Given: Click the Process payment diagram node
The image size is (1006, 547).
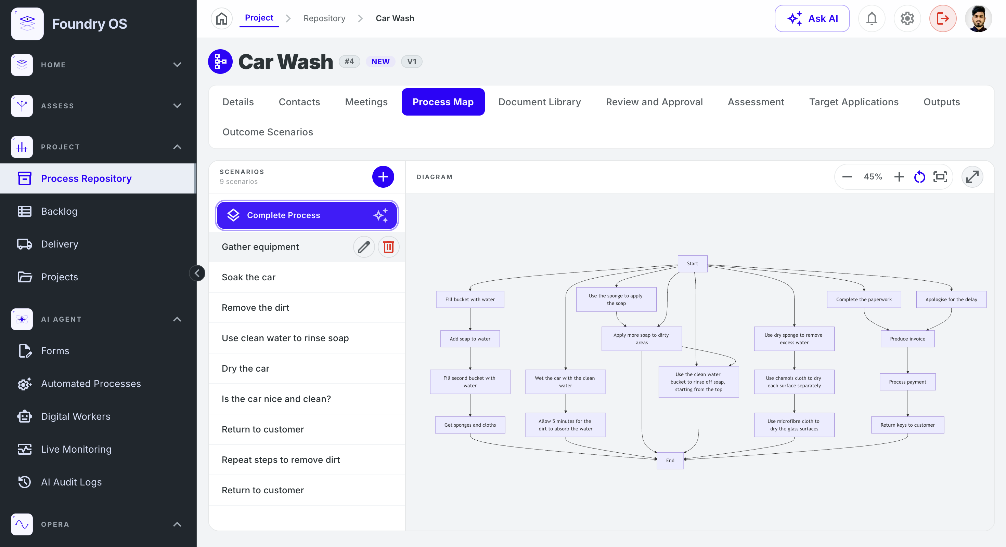Looking at the screenshot, I should pyautogui.click(x=907, y=382).
